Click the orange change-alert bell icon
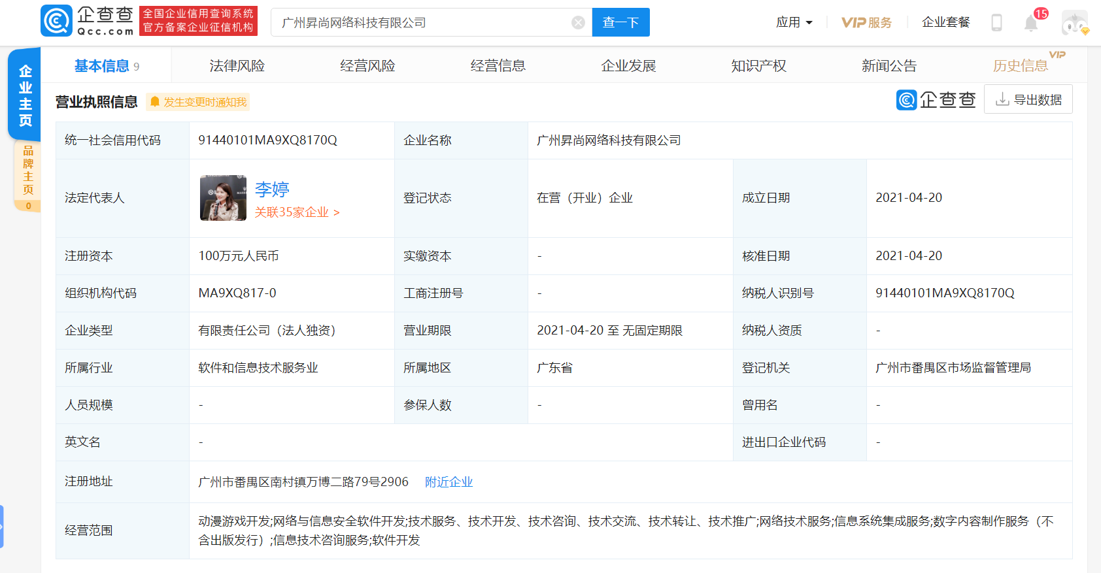Screen dimensions: 1101x573 point(155,102)
